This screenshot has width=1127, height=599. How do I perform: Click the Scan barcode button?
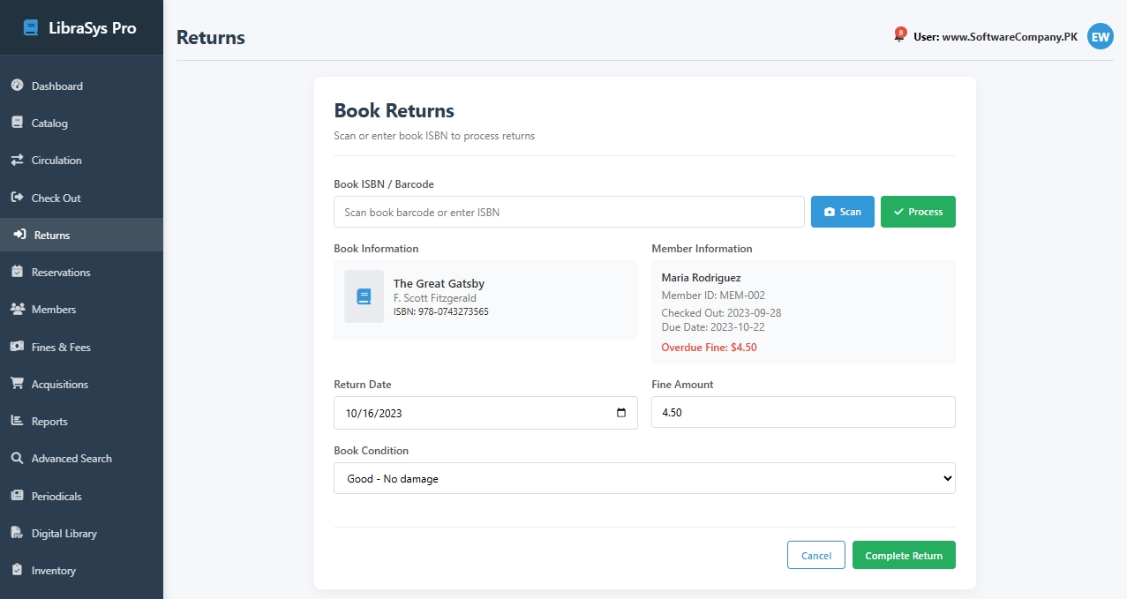tap(842, 212)
